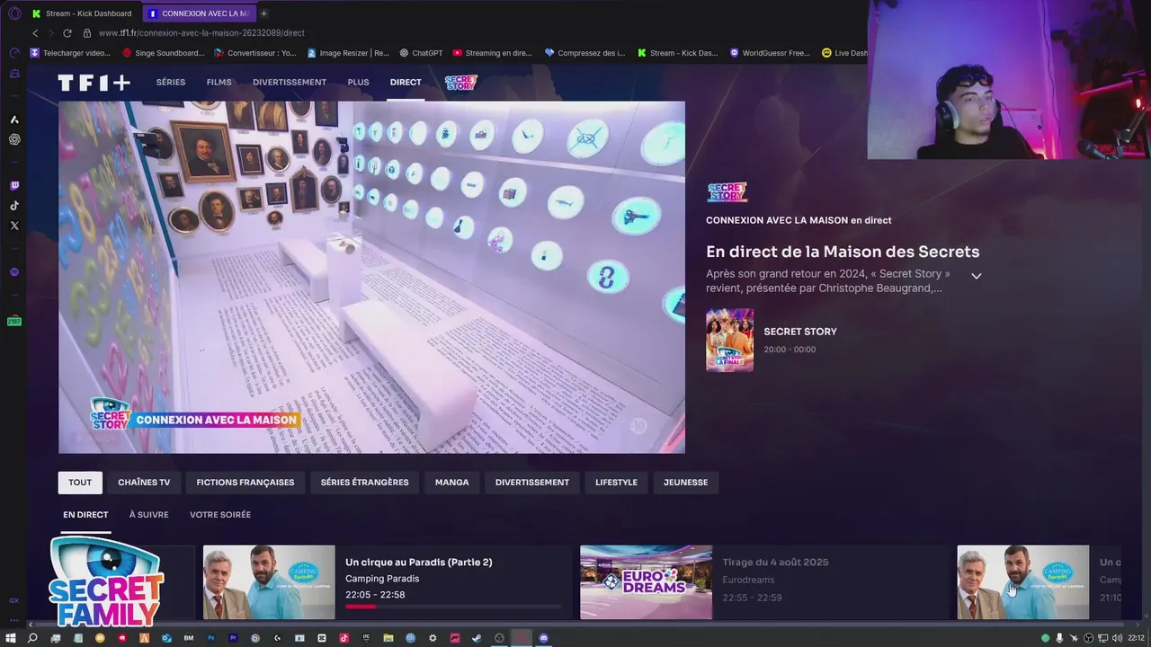Select the CONNEXION AVEC LA MAISON browser tab
Viewport: 1151px width, 647px height.
point(199,13)
